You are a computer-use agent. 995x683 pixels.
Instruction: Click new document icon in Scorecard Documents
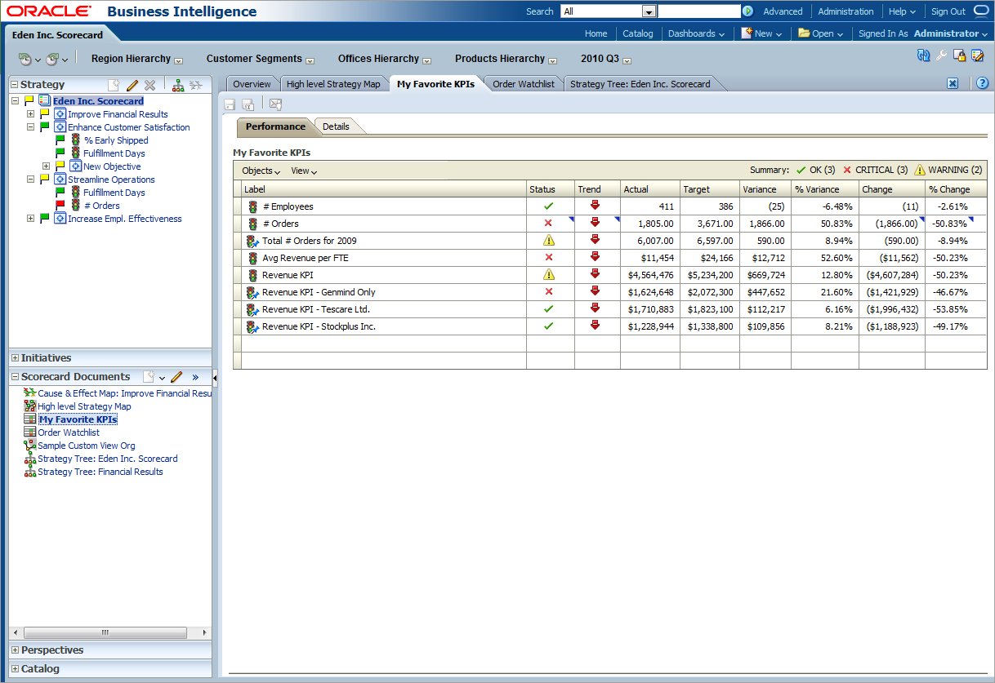click(149, 377)
